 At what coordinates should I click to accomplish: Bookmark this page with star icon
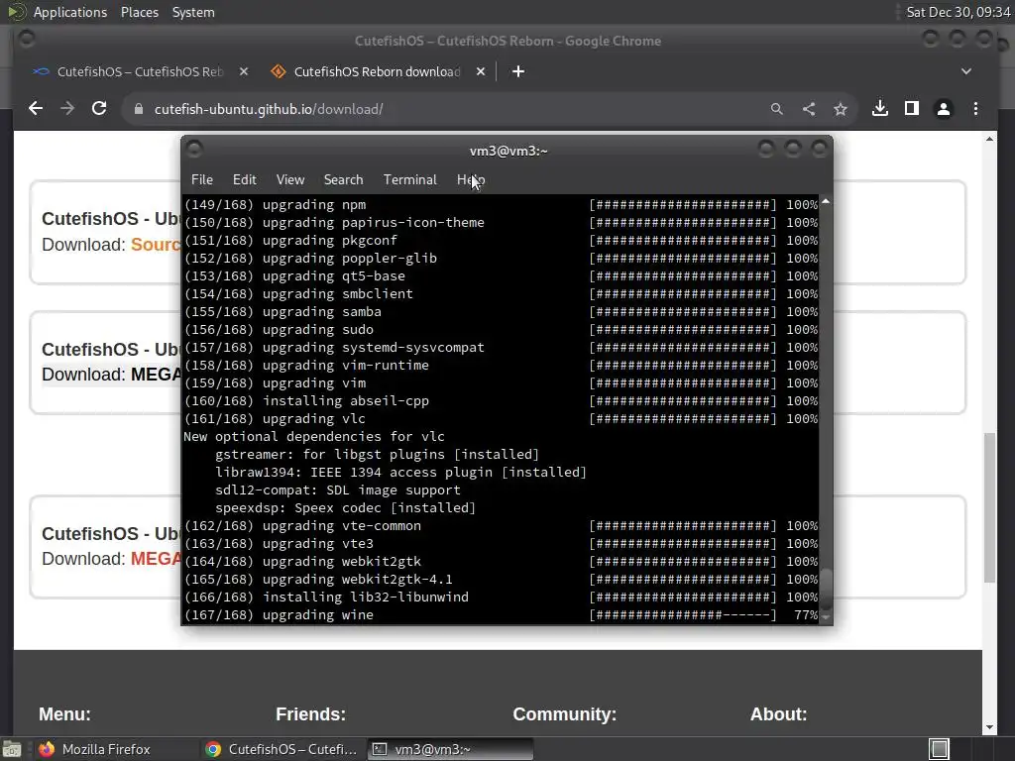841,109
